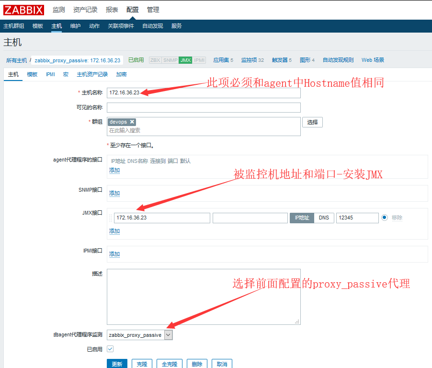432x368 pixels.
Task: Grab the JMX interface drag handle
Action: click(111, 218)
